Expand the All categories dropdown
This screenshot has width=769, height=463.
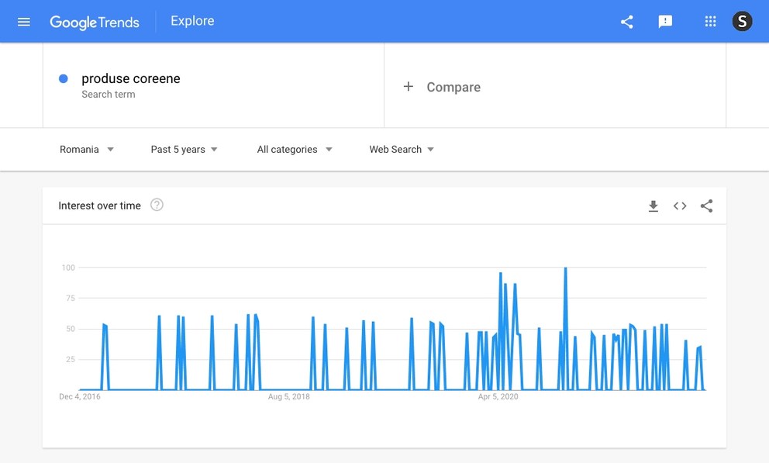click(x=295, y=150)
